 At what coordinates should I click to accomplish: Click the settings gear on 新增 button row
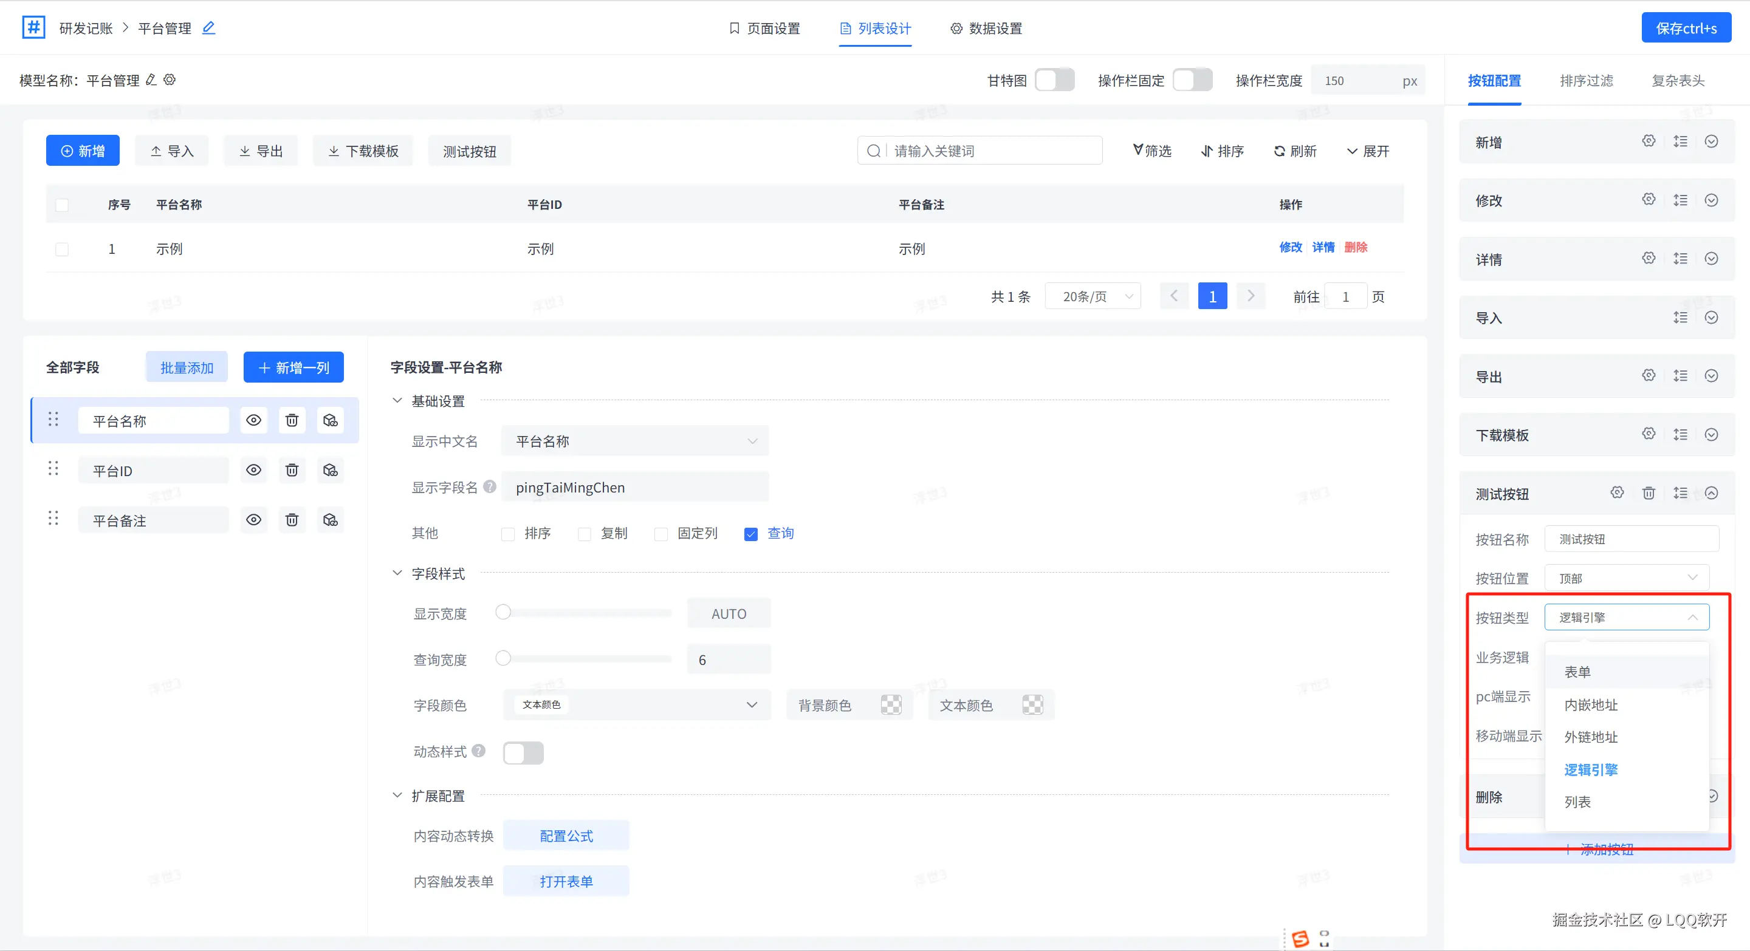pyautogui.click(x=1648, y=141)
